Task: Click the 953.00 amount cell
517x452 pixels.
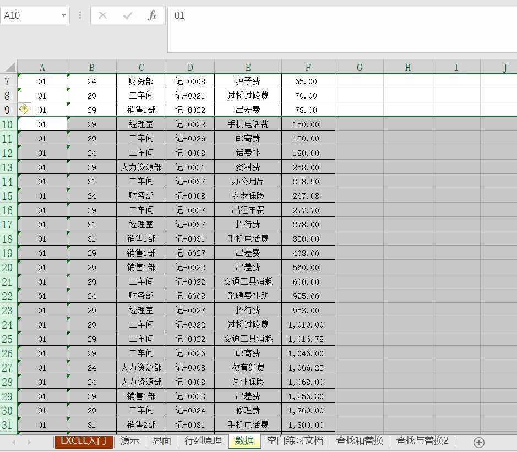Action: pyautogui.click(x=308, y=311)
